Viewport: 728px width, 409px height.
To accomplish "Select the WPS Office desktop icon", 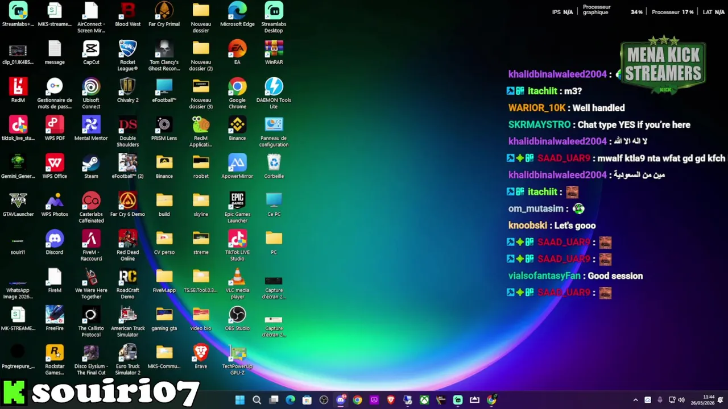I will click(55, 166).
